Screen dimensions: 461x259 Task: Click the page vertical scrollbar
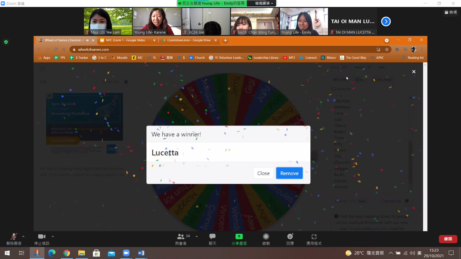[x=425, y=147]
